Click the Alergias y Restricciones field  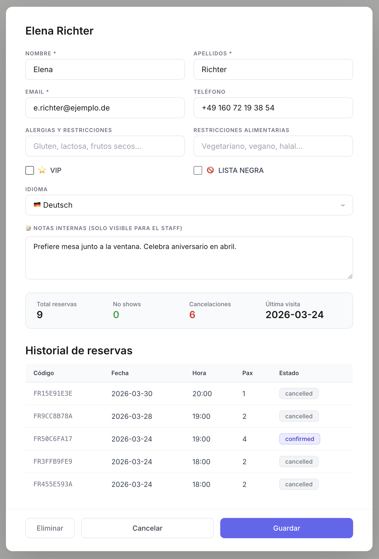[x=105, y=146]
